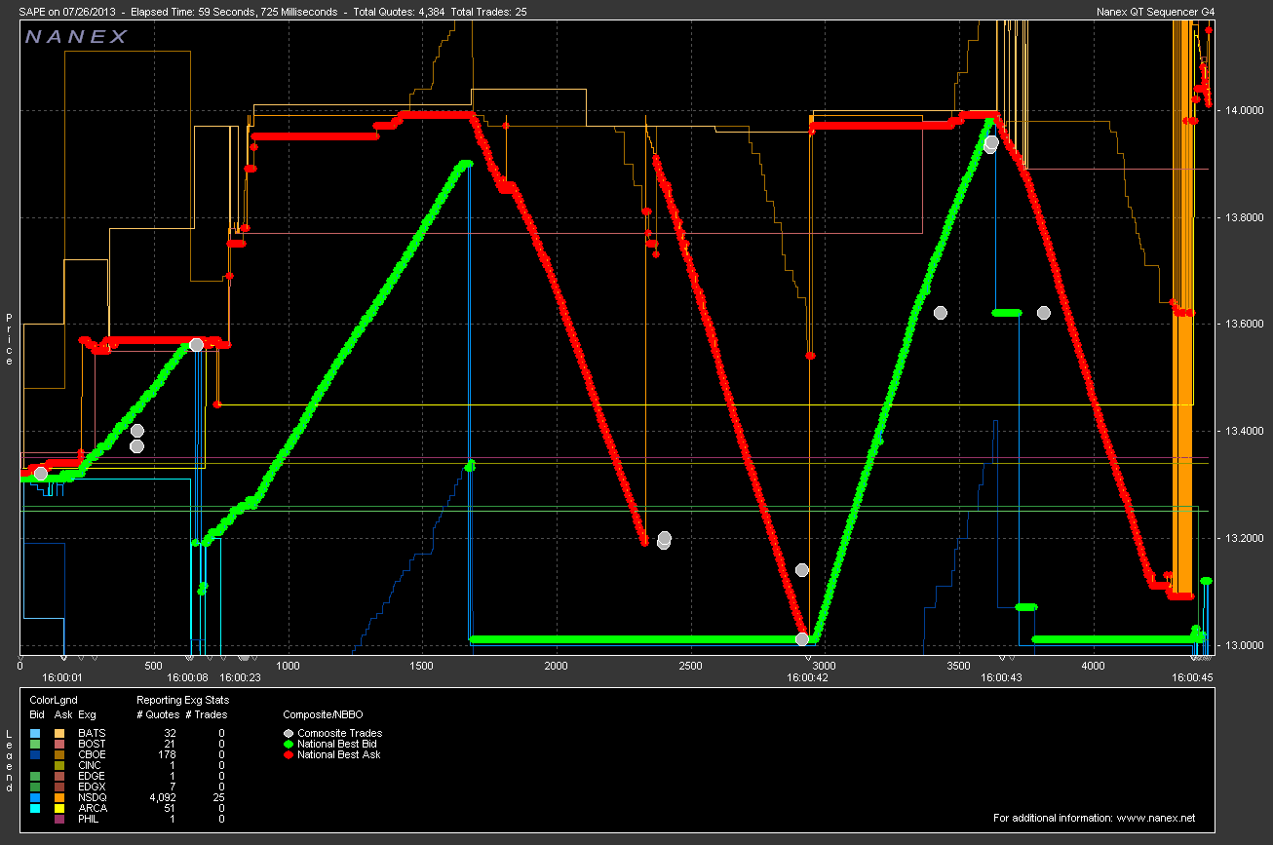Click the NSDQ ask orange swatch
This screenshot has height=845, width=1273.
pyautogui.click(x=59, y=797)
